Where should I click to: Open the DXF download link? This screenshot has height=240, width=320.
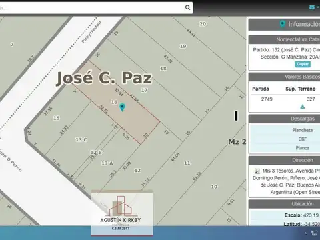[x=303, y=139]
